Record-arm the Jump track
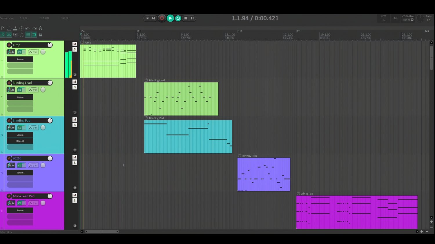Screen dimensions: 435x244 click(9, 45)
